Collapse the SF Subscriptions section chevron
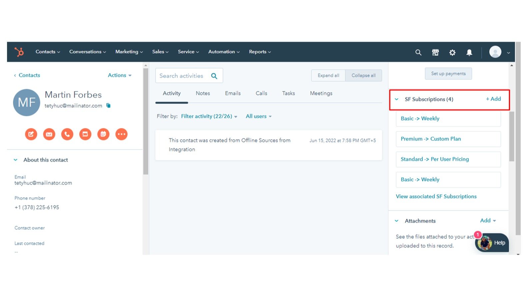 pos(397,99)
